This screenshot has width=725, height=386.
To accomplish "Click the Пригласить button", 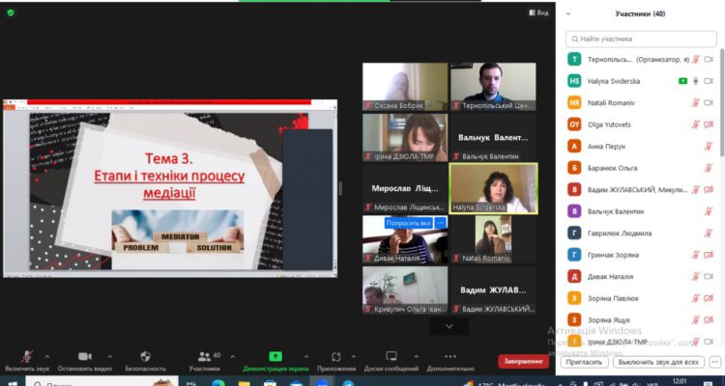I will point(584,362).
